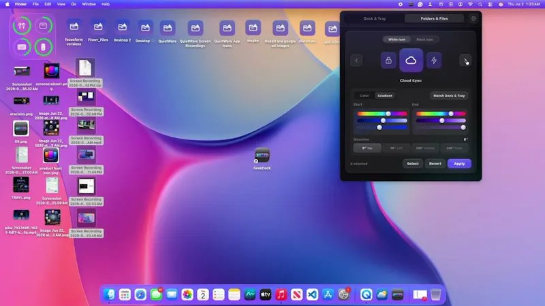Screen dimensions: 545x306
Task: Open Messages in the Dock
Action: (x=156, y=294)
